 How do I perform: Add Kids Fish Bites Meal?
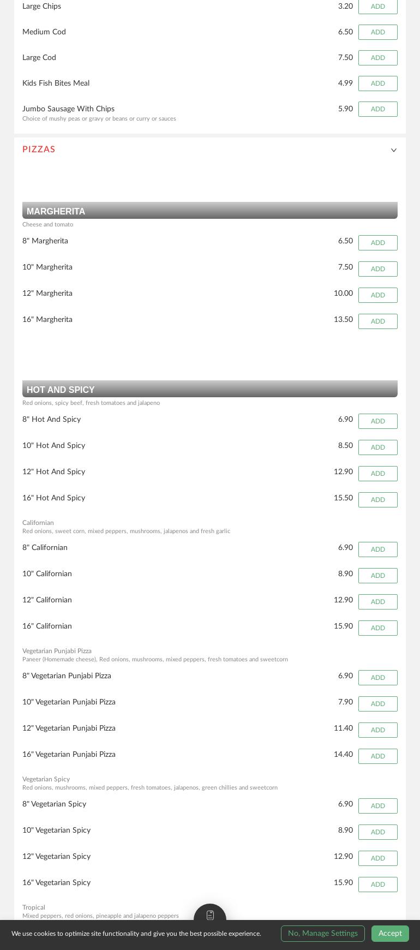[377, 83]
